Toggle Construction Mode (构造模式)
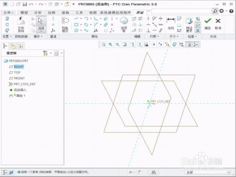Screen dimensions: 236x177 tap(65, 25)
